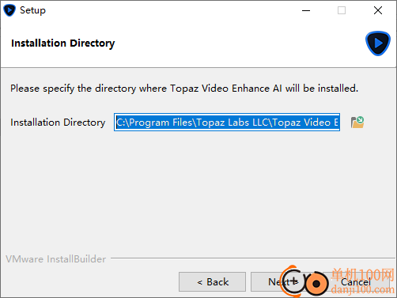Click the orange Chinese 单机100网 watermark text
The width and height of the screenshot is (397, 298).
click(x=363, y=274)
